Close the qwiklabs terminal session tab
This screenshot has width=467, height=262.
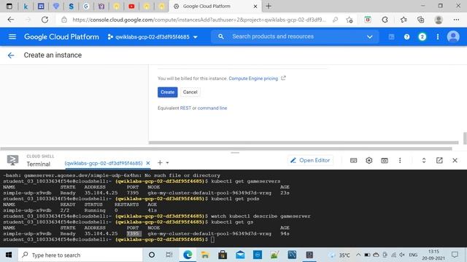(x=147, y=163)
